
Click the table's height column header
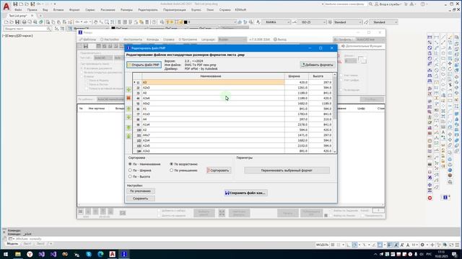click(321, 76)
